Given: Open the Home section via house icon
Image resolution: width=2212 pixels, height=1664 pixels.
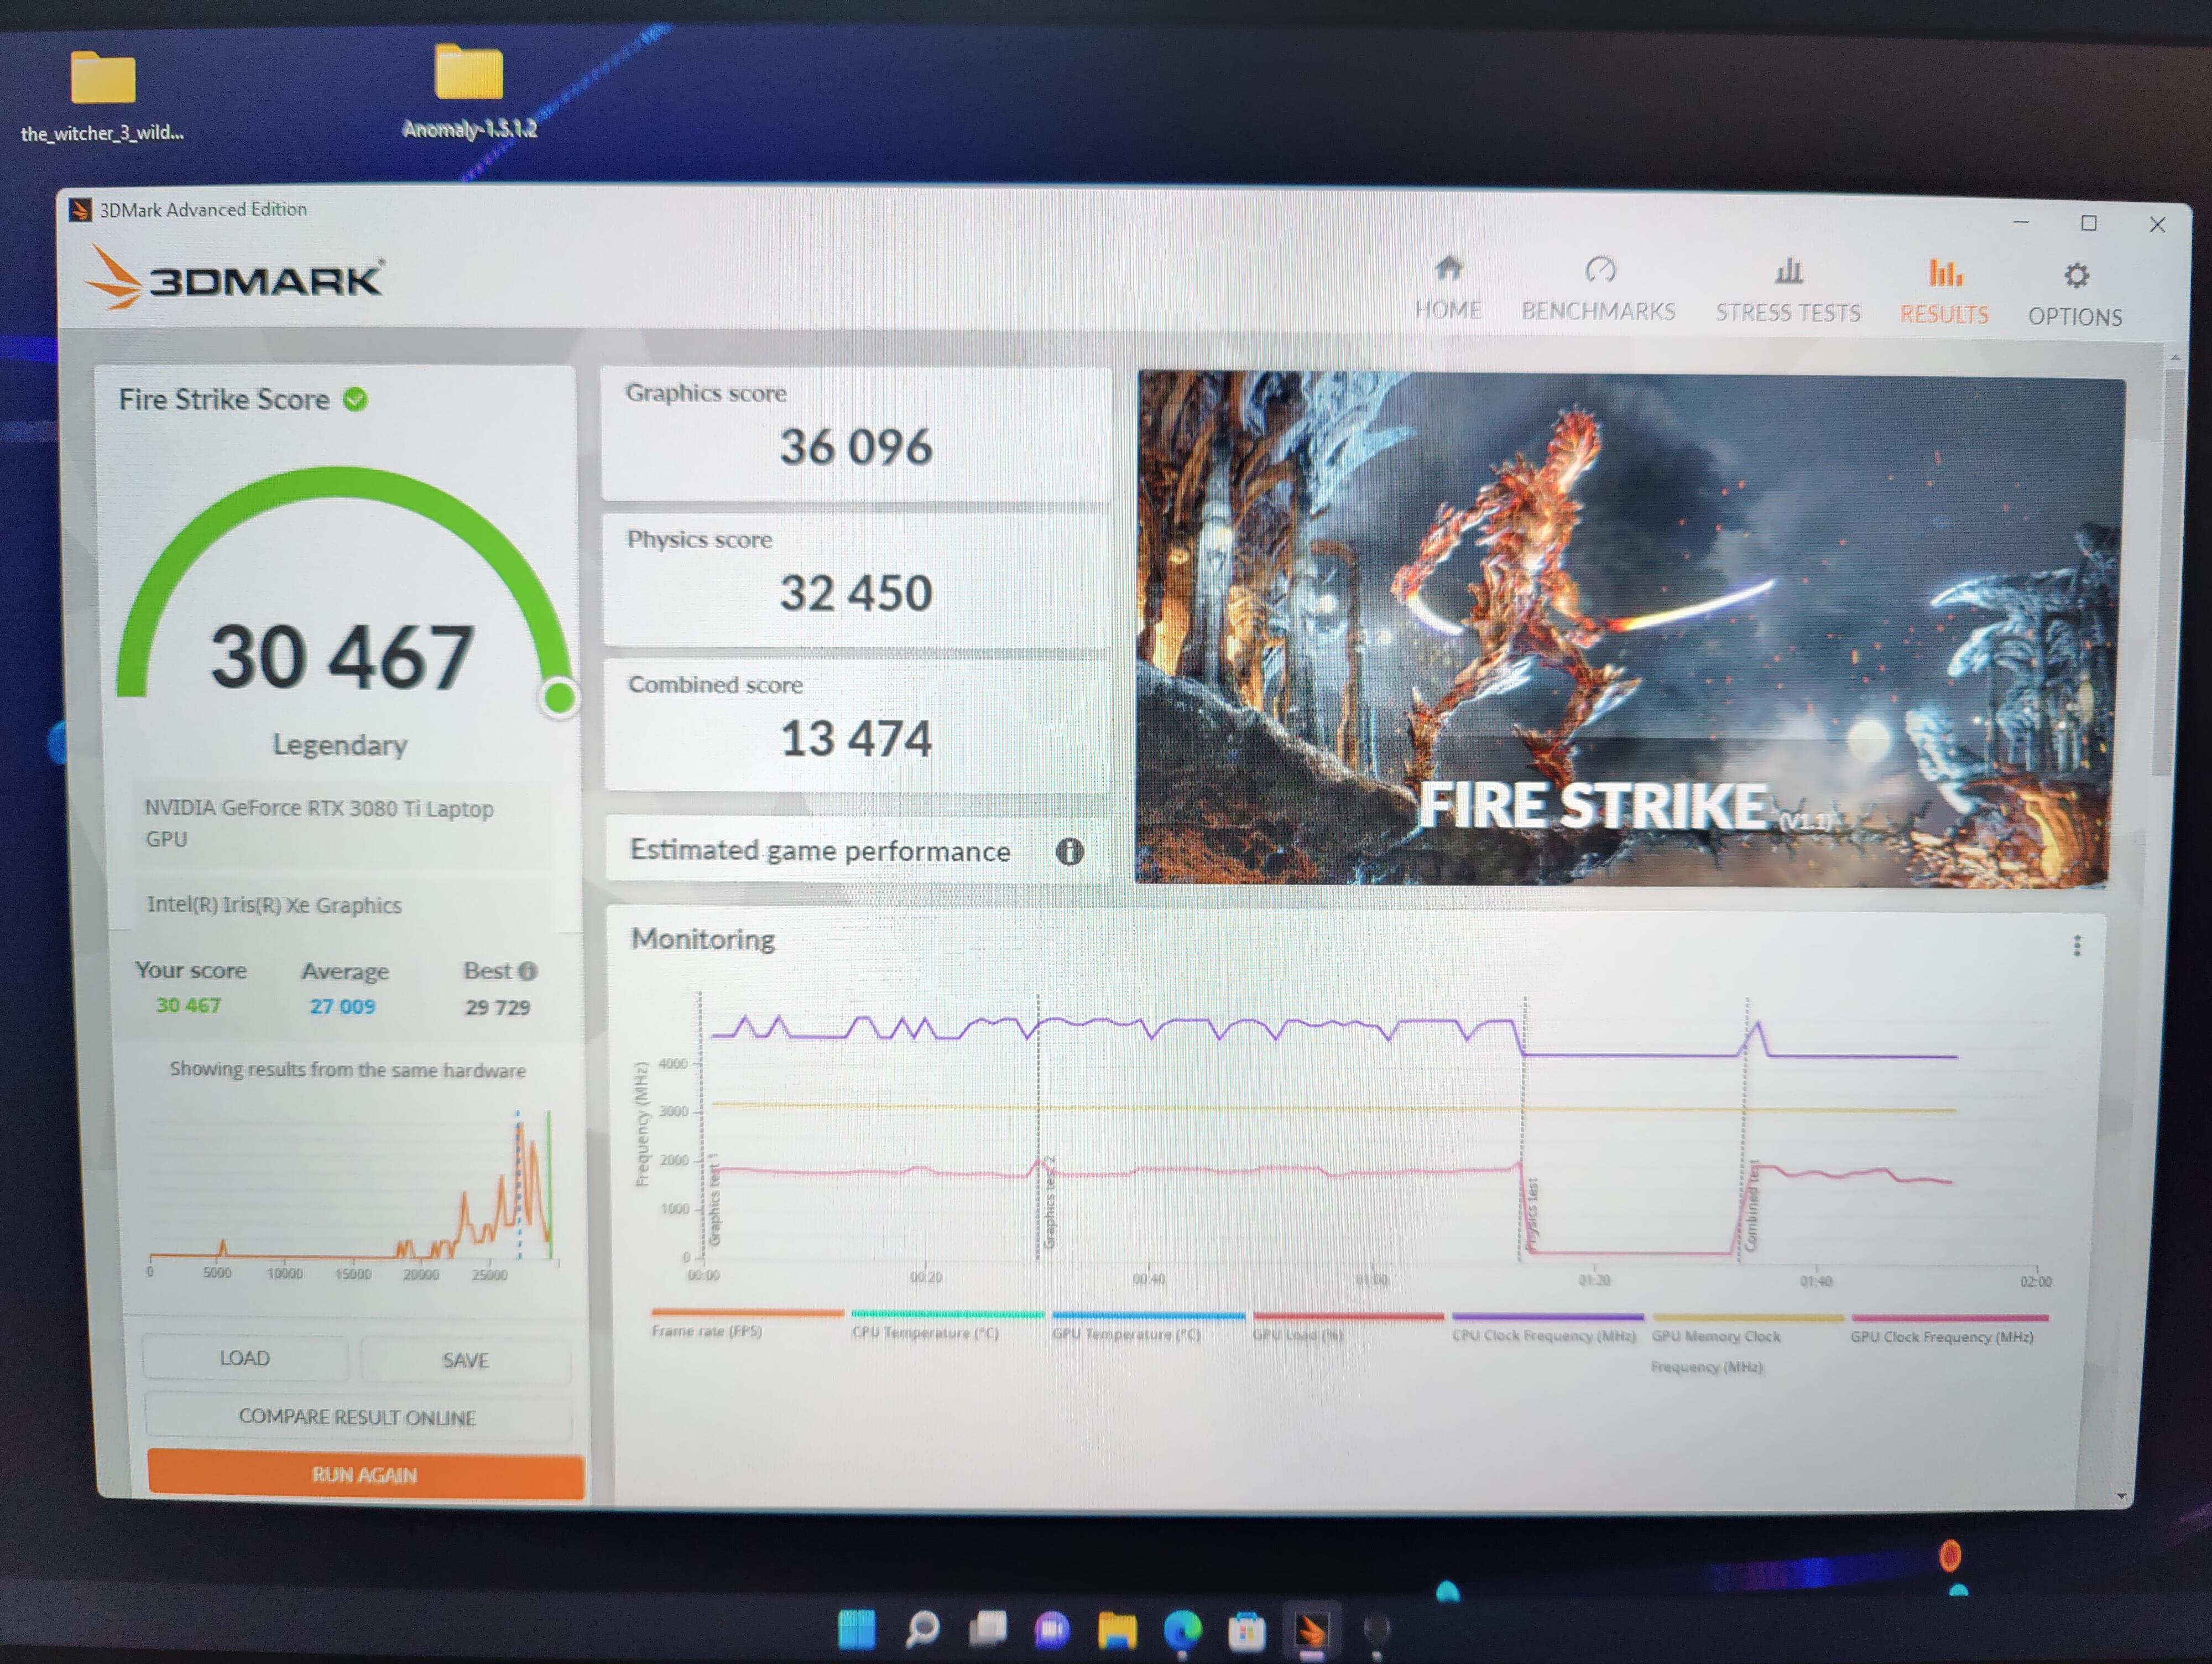Looking at the screenshot, I should [1448, 269].
